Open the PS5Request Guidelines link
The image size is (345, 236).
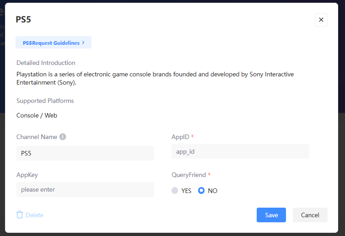(54, 43)
